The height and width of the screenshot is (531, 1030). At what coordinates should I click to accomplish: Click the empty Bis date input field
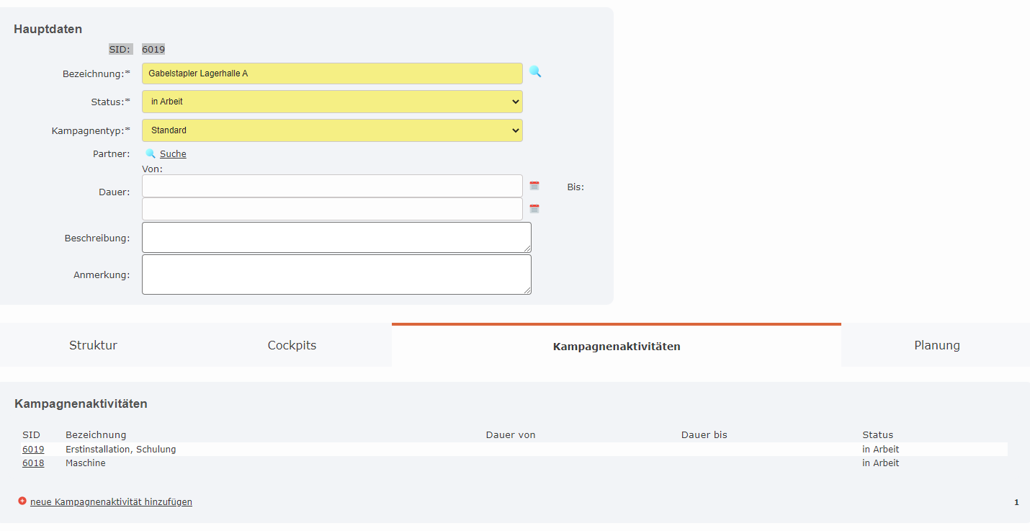click(331, 208)
